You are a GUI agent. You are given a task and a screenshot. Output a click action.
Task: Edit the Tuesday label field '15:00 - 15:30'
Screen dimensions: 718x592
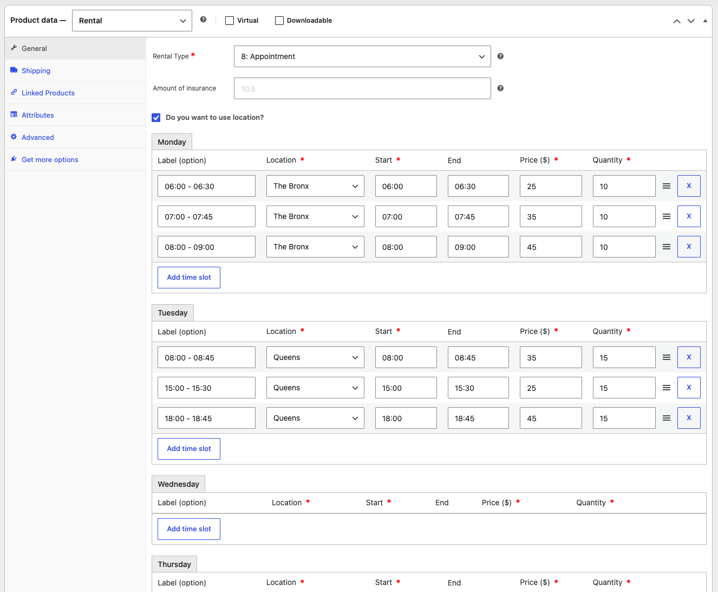coord(206,388)
